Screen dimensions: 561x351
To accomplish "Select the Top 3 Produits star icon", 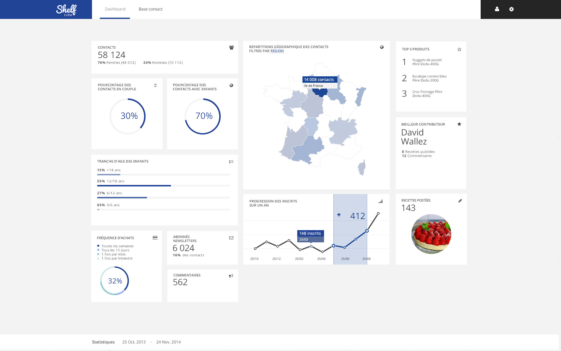I will tap(459, 49).
